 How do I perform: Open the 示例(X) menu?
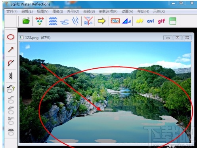click(159, 11)
